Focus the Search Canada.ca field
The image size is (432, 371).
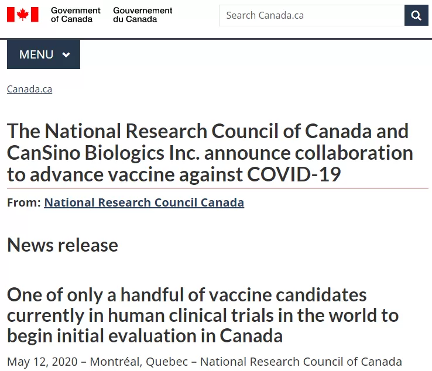point(311,15)
